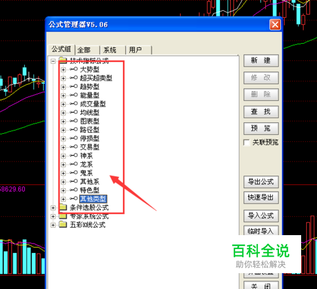Click the key icon beside 交易型
Viewport: 317px width, 289px height.
click(x=74, y=146)
